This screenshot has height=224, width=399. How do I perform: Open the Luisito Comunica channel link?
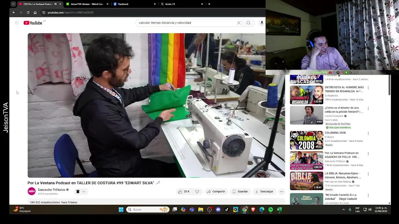334,116
